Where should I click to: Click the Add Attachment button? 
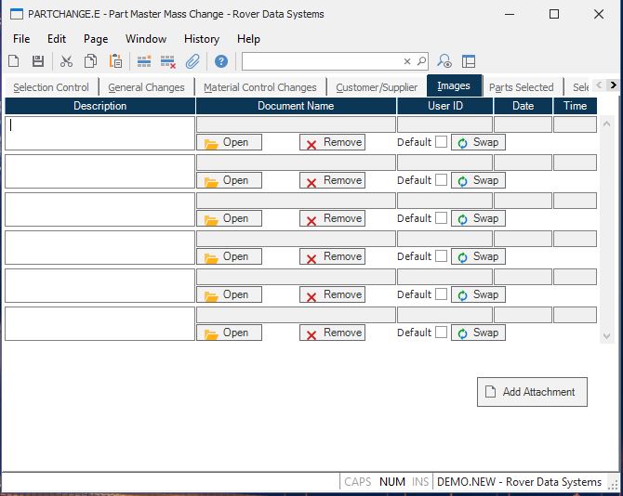point(532,392)
